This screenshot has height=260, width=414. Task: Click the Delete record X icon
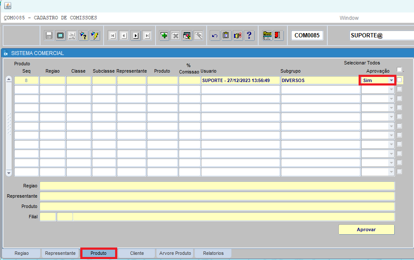coord(175,35)
